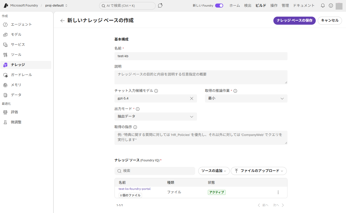Click the search magnifier in knowledge source search
Viewport: 346px width, 213px height.
click(x=120, y=171)
